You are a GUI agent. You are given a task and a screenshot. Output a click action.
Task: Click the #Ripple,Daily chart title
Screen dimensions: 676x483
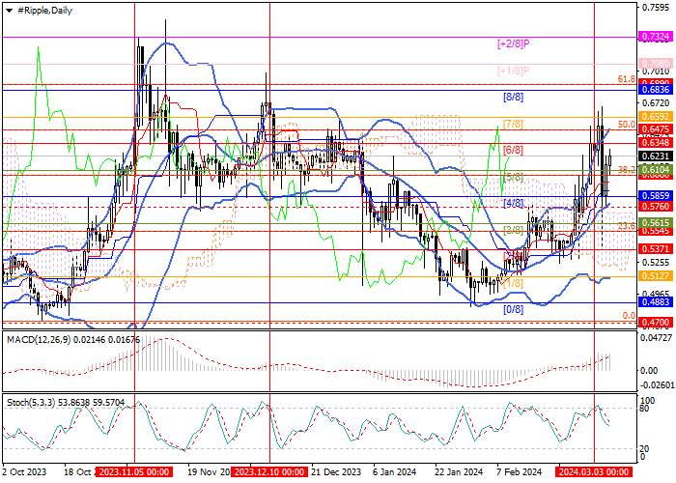click(x=44, y=11)
